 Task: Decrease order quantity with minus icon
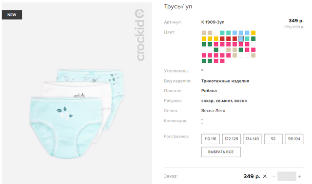click(274, 176)
